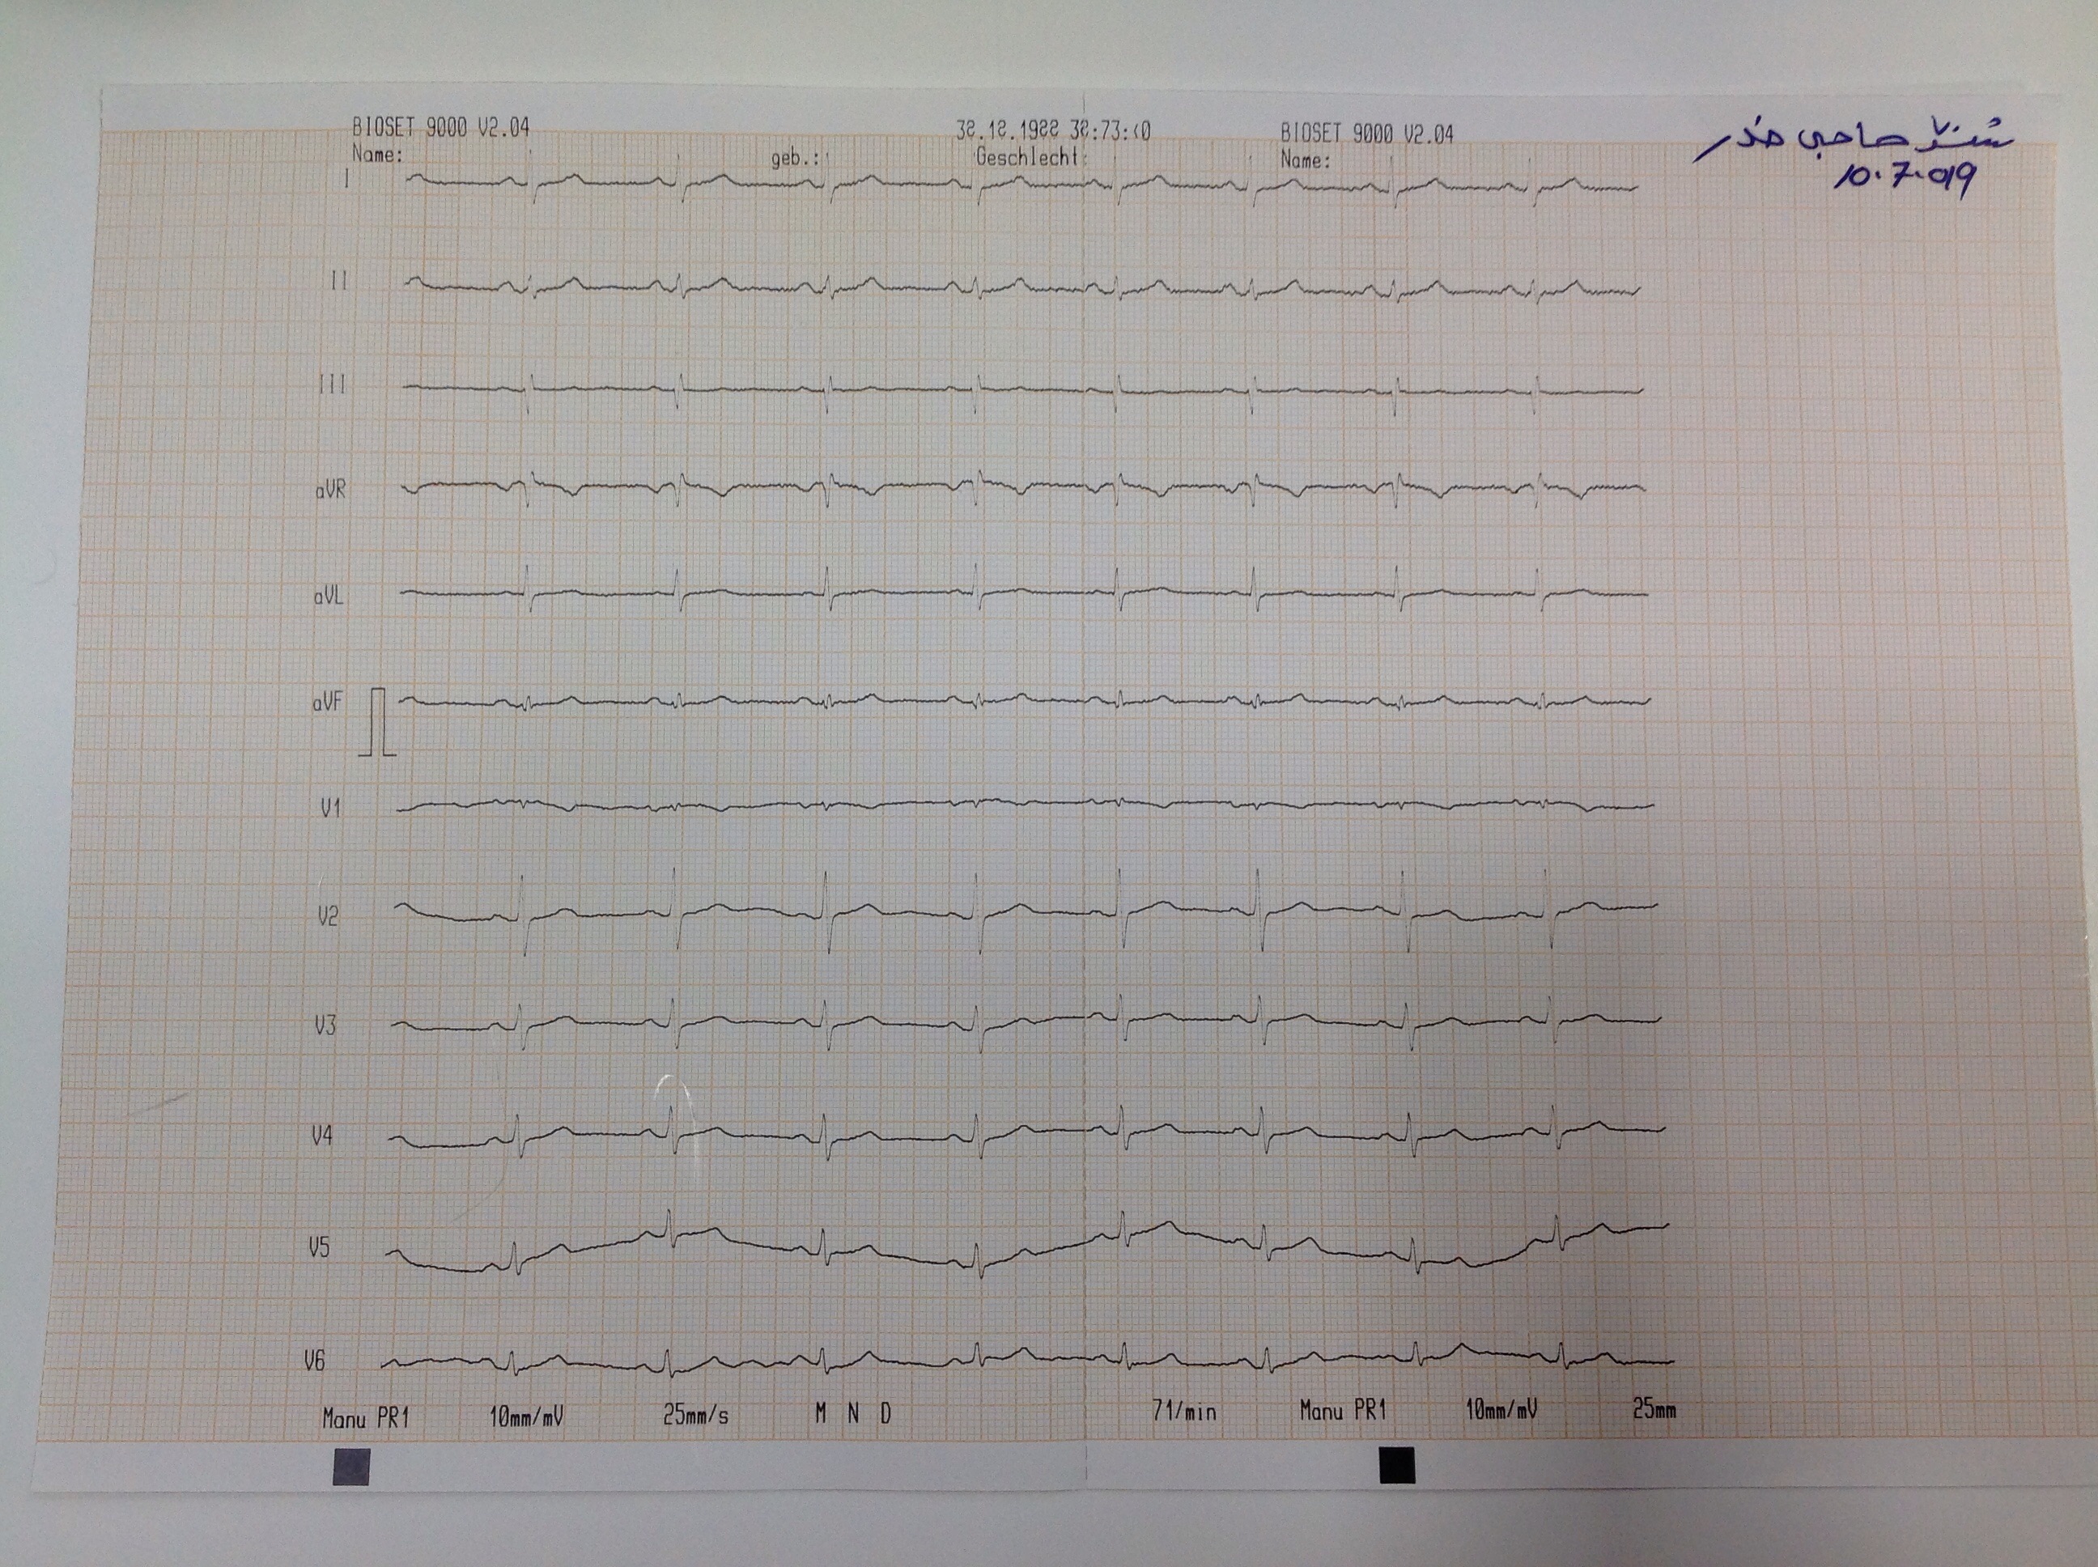Click the lead III label
2098x1567 pixels.
[332, 384]
